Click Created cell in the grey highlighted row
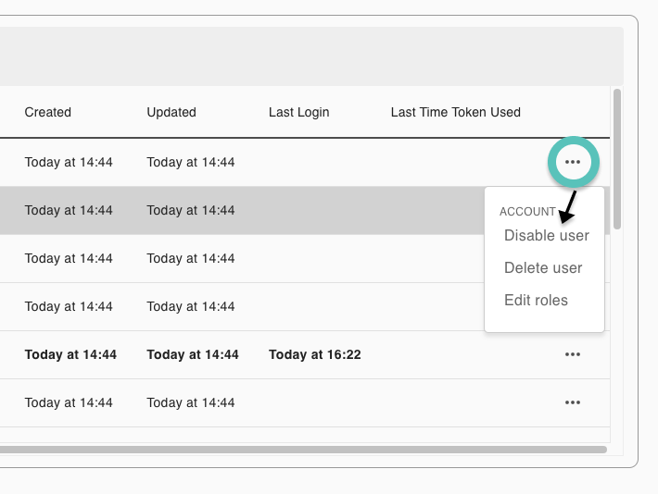This screenshot has width=658, height=494. tap(69, 210)
